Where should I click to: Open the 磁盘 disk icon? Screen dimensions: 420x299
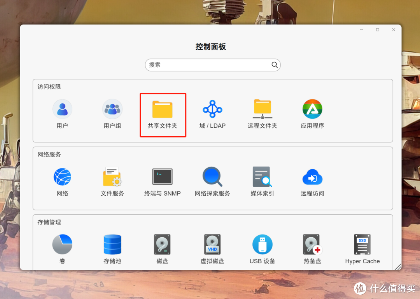pos(162,245)
